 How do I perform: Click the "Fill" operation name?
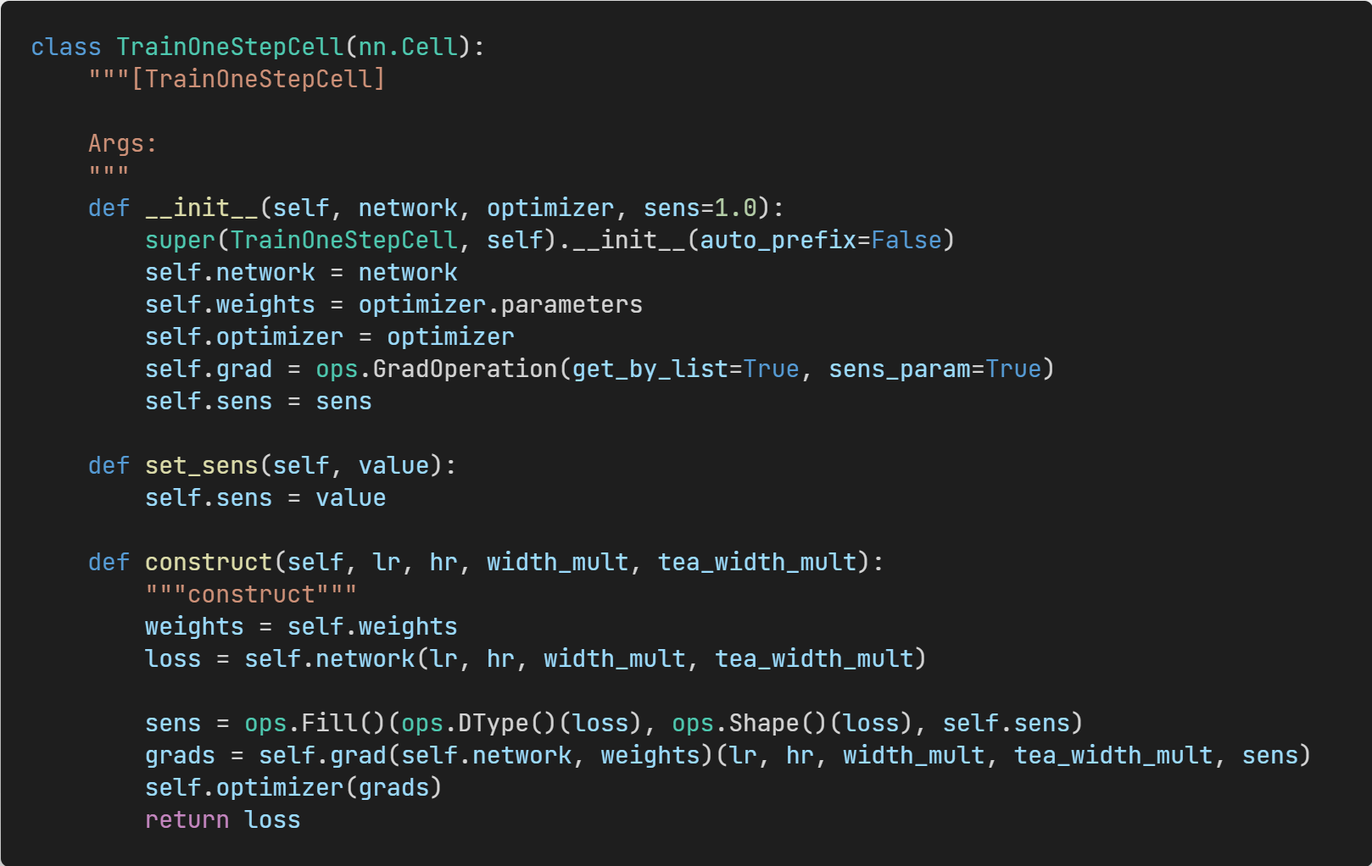(330, 723)
